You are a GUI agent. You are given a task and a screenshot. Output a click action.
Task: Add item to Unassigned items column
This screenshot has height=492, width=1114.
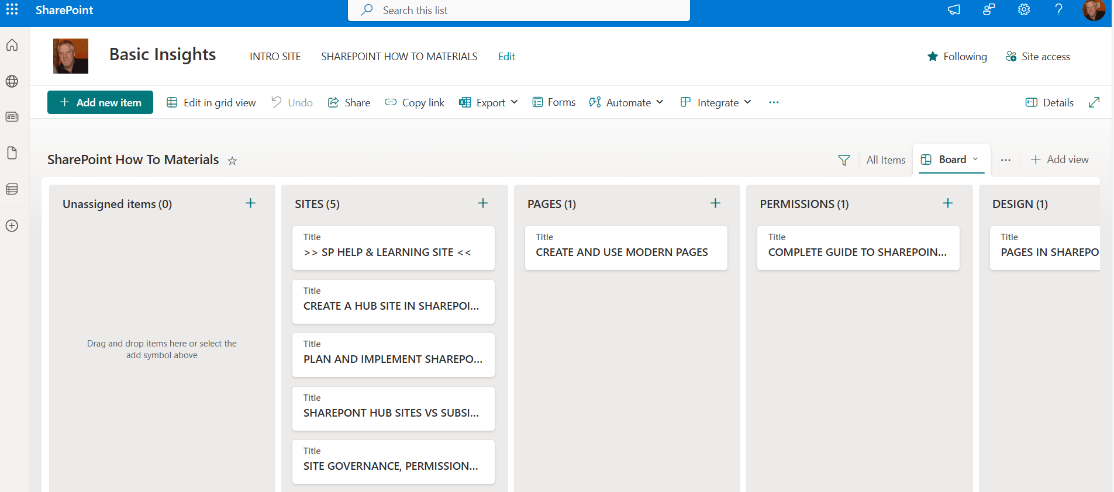(x=250, y=203)
